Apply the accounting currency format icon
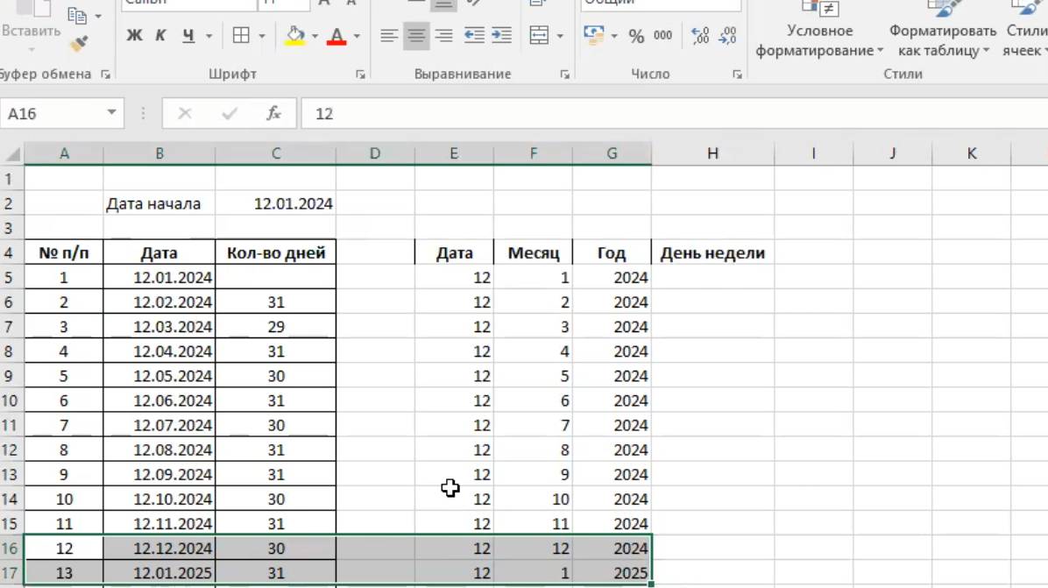The height and width of the screenshot is (588, 1048). (x=593, y=35)
